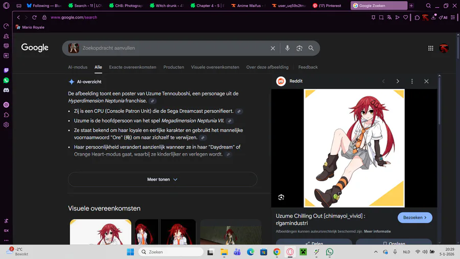Select Exacte overeenkomsten tab
Screen dimensions: 460x259
(x=132, y=67)
